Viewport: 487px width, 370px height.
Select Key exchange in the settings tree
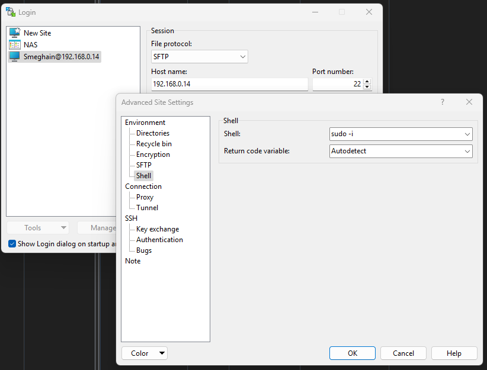[x=158, y=229]
